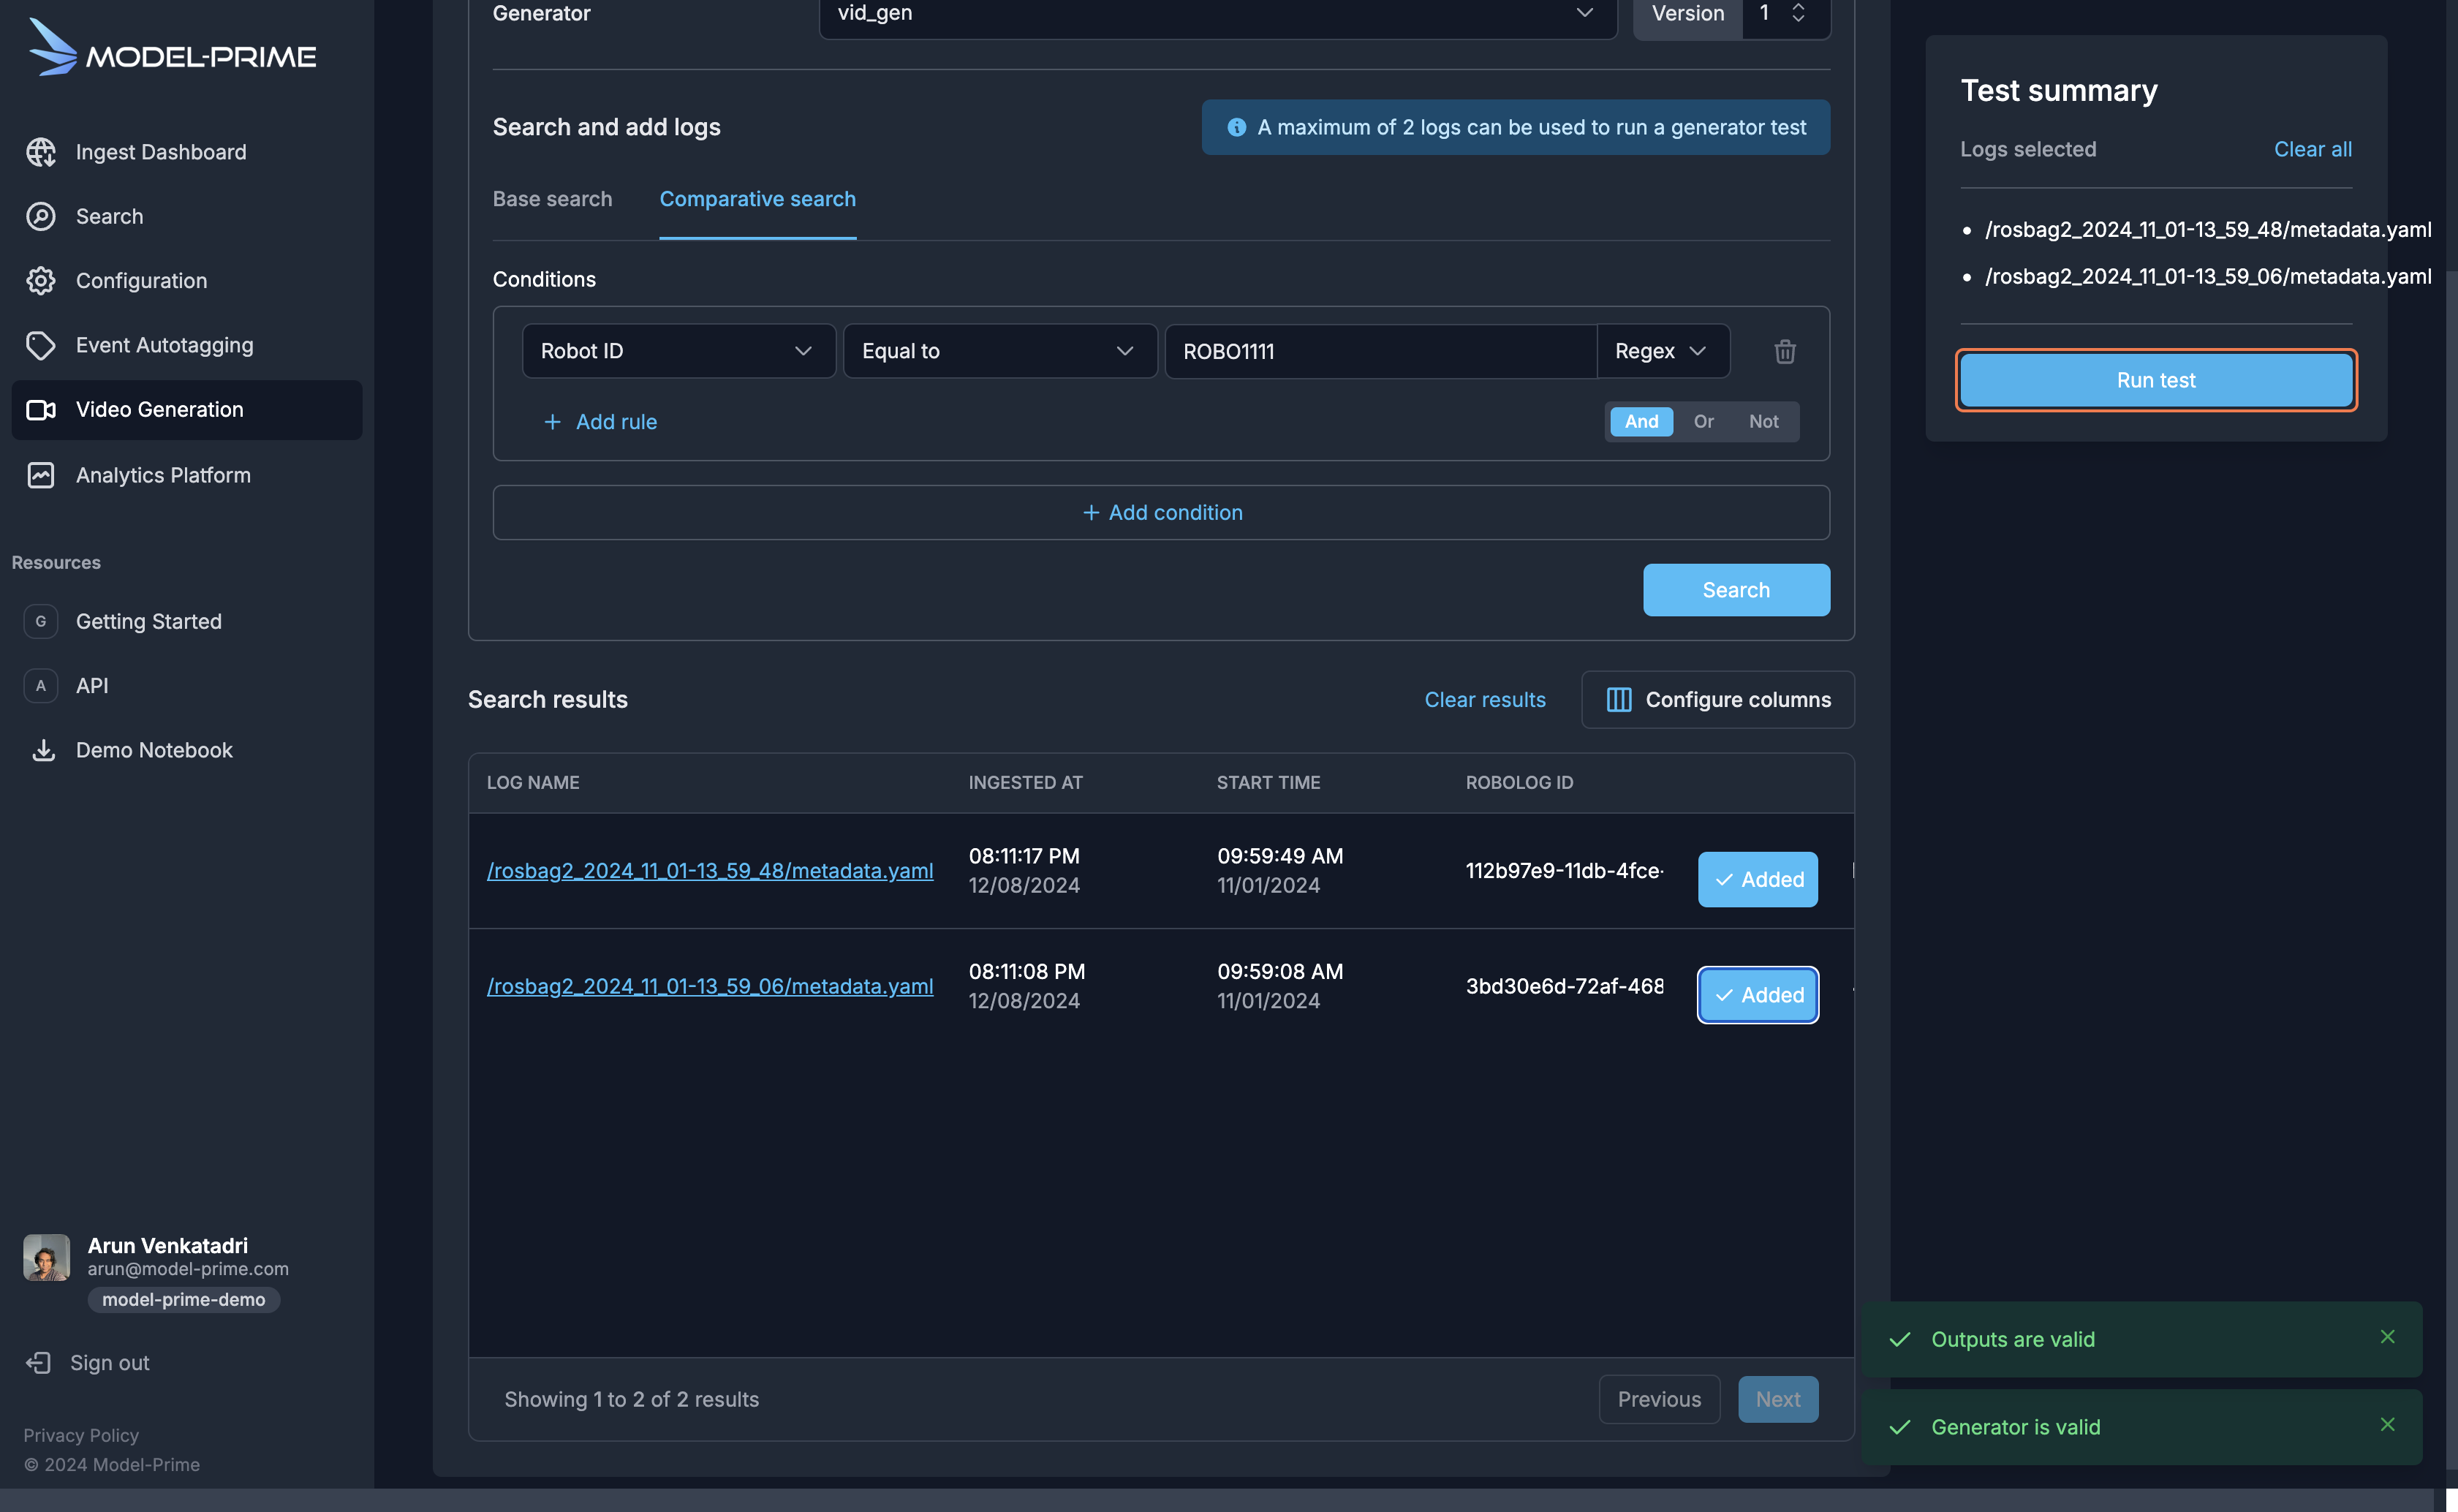2458x1512 pixels.
Task: Click the plus icon beside Add rule
Action: click(552, 422)
